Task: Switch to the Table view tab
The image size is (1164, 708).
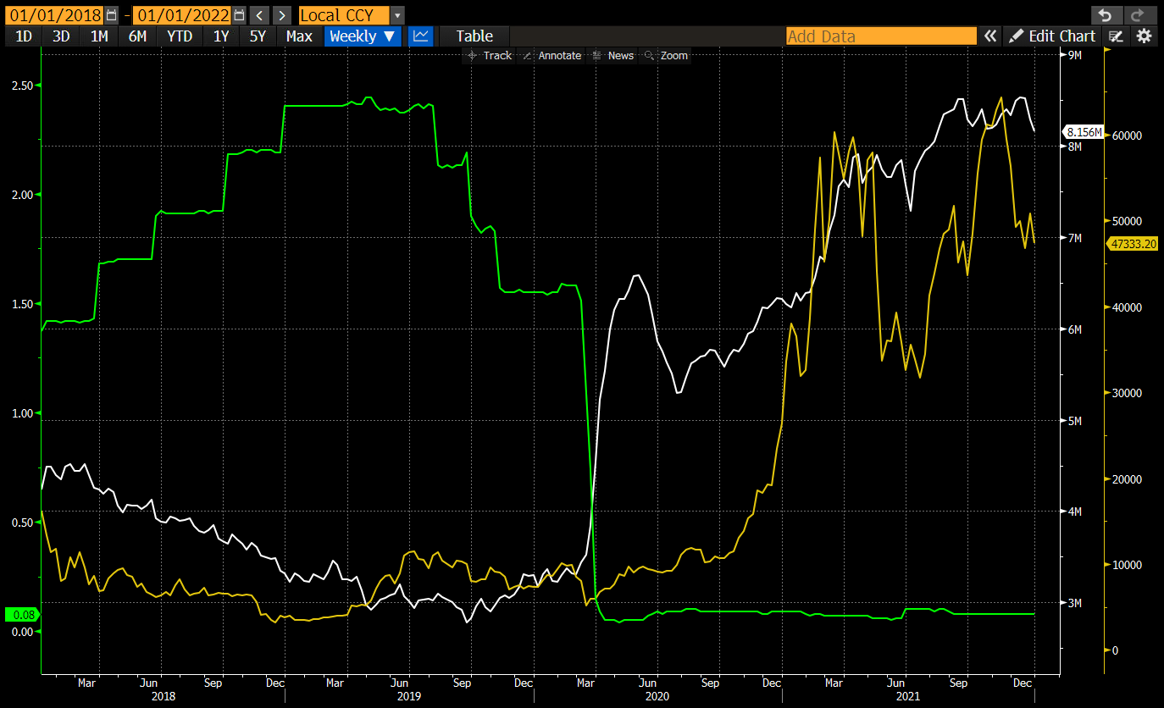Action: [474, 36]
